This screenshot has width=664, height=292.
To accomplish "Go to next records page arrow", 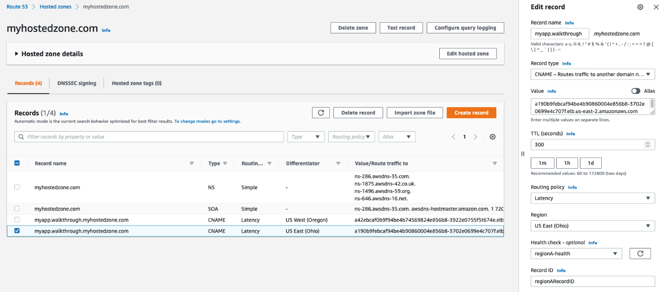I will click(x=475, y=137).
